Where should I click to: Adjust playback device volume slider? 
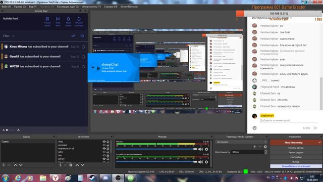coord(156,162)
